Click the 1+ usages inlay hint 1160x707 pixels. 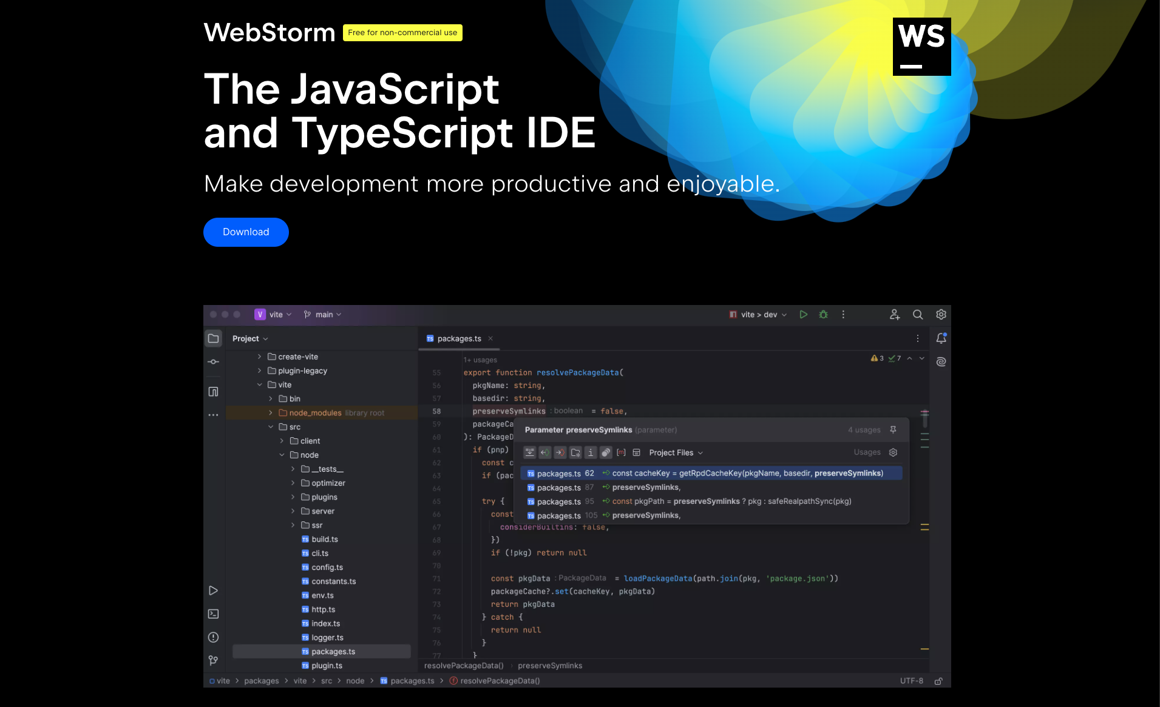tap(480, 360)
